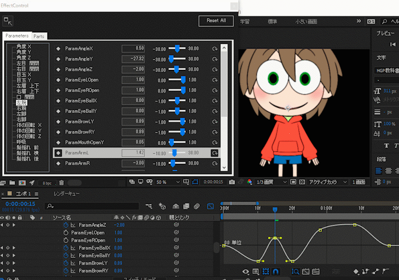Create a new folder in the project panel

[x=12, y=183]
